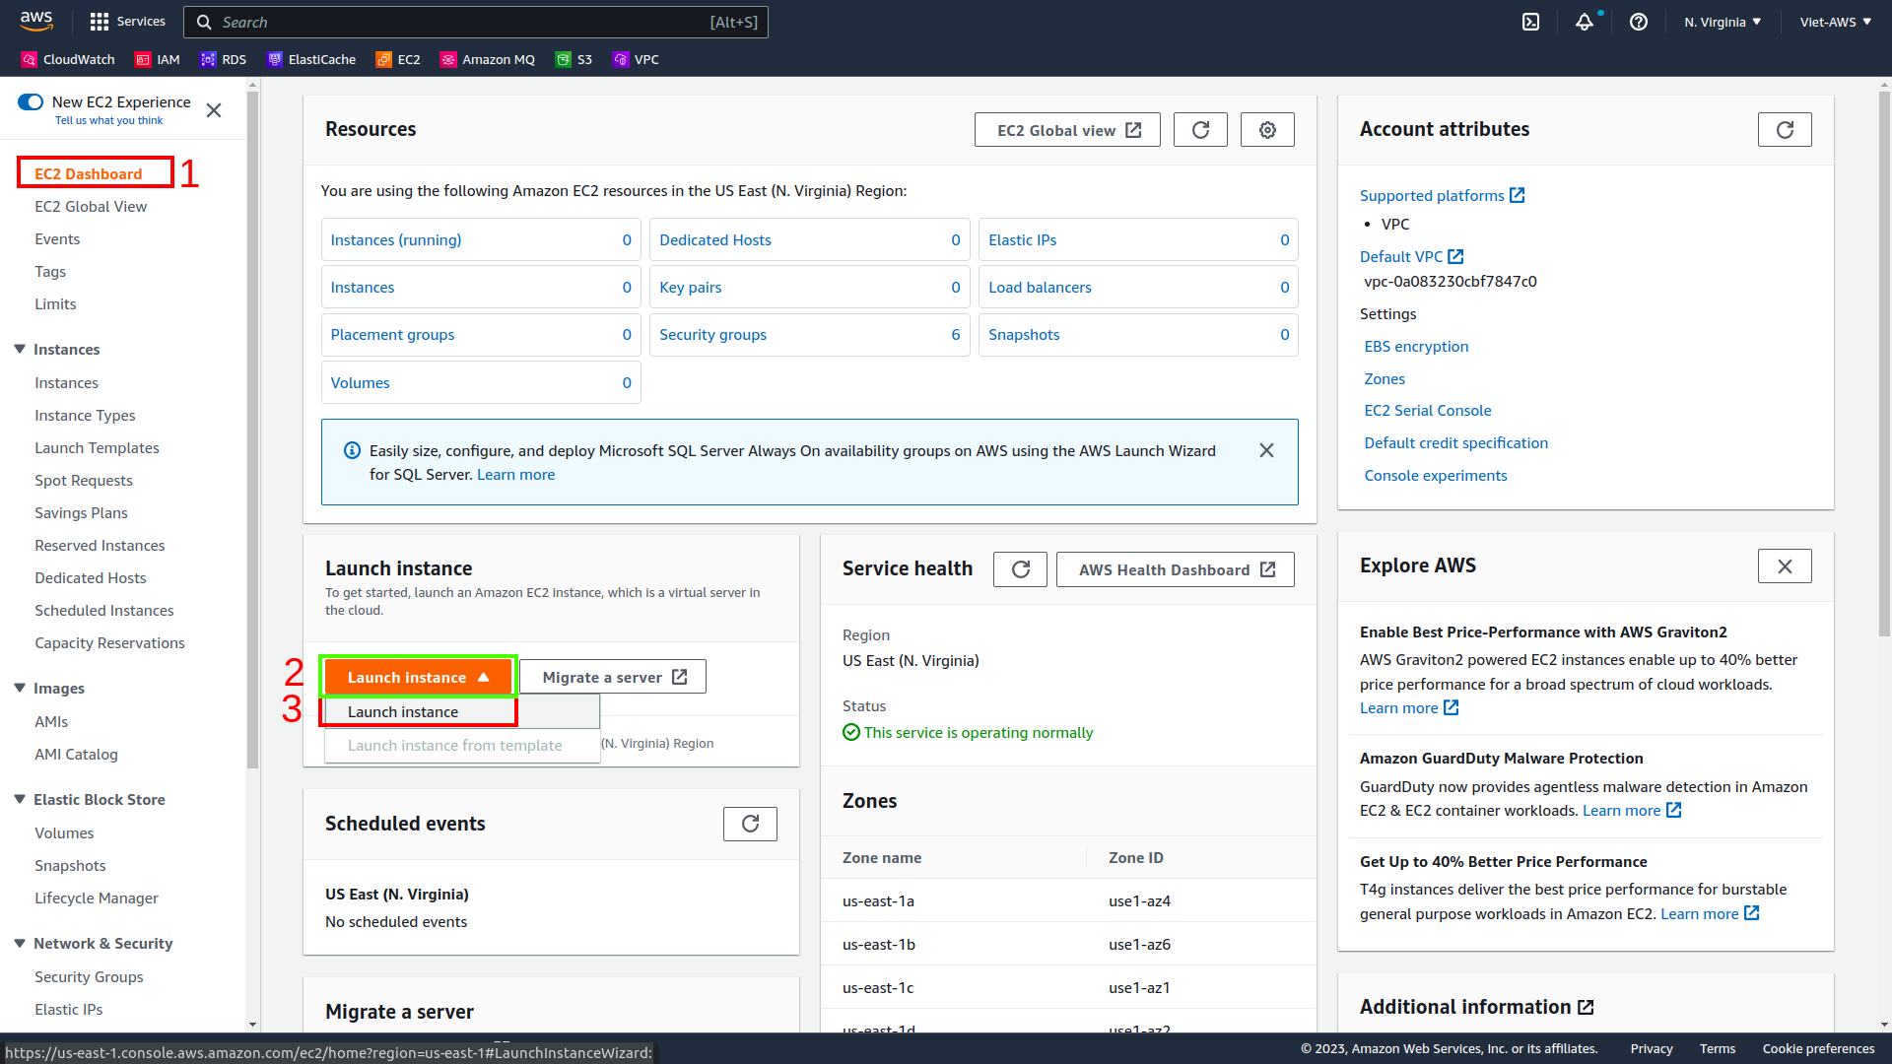Open EC2 shortcut in favorites bar
1892x1064 pixels.
tap(398, 59)
